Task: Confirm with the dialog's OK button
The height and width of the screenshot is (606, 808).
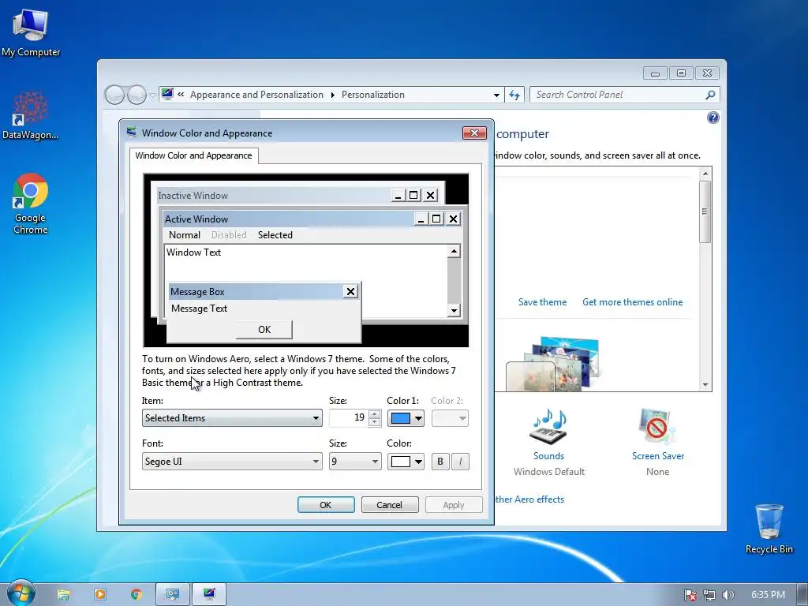Action: [326, 505]
